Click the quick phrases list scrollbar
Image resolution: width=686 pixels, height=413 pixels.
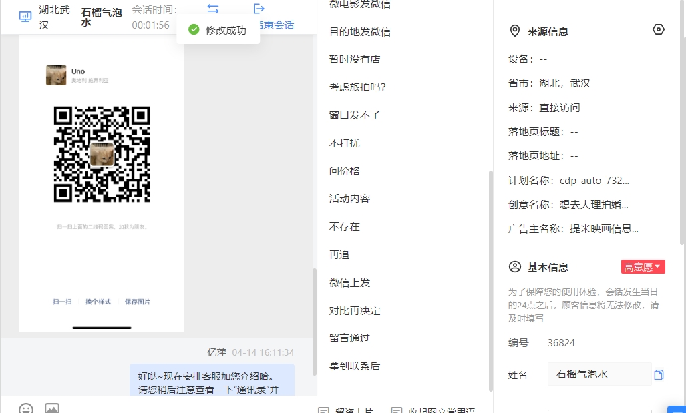[x=490, y=281]
